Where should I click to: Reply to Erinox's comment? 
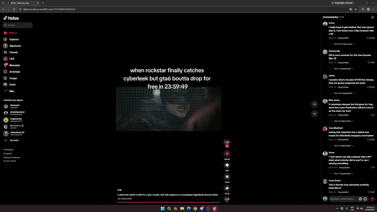click(x=344, y=168)
